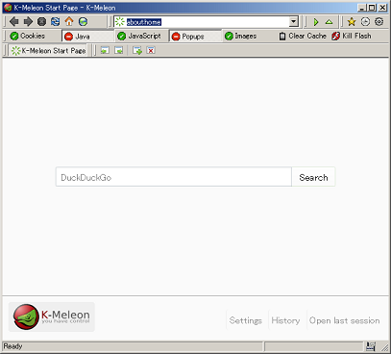Click the globe search icon in toolbar

[83, 22]
